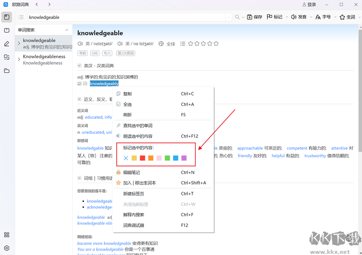The image size is (362, 255).
Task: Play the American pronunciation speaker icon
Action: [120, 44]
